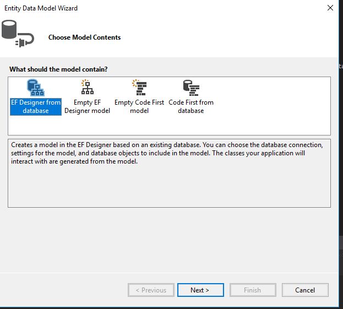Click the 'Code First from database' label
Viewport: 343px width, 309px height.
point(191,106)
